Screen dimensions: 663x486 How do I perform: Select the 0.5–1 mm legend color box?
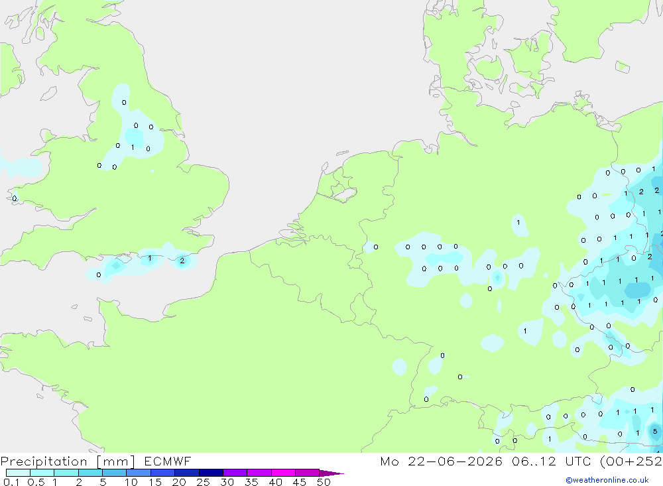tap(42, 473)
